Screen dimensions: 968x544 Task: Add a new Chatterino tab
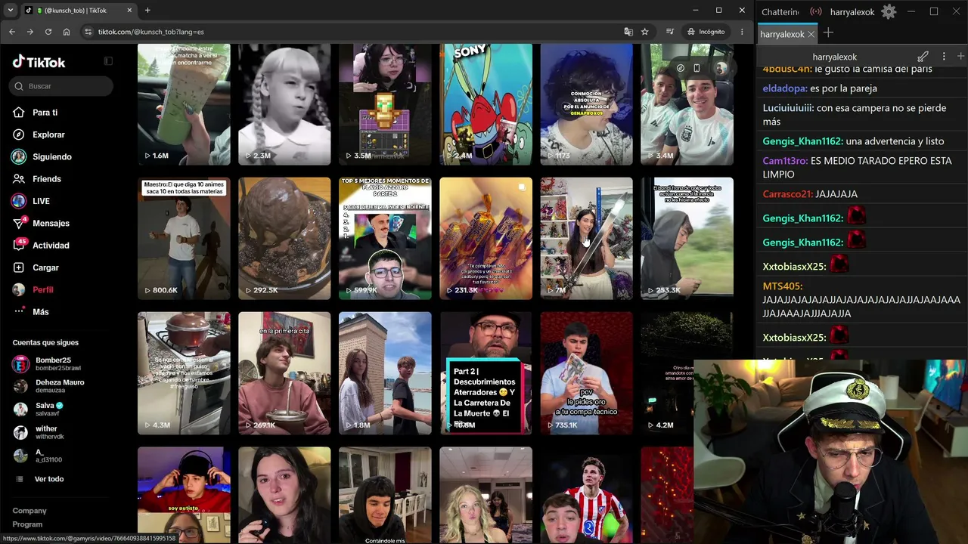pyautogui.click(x=828, y=32)
